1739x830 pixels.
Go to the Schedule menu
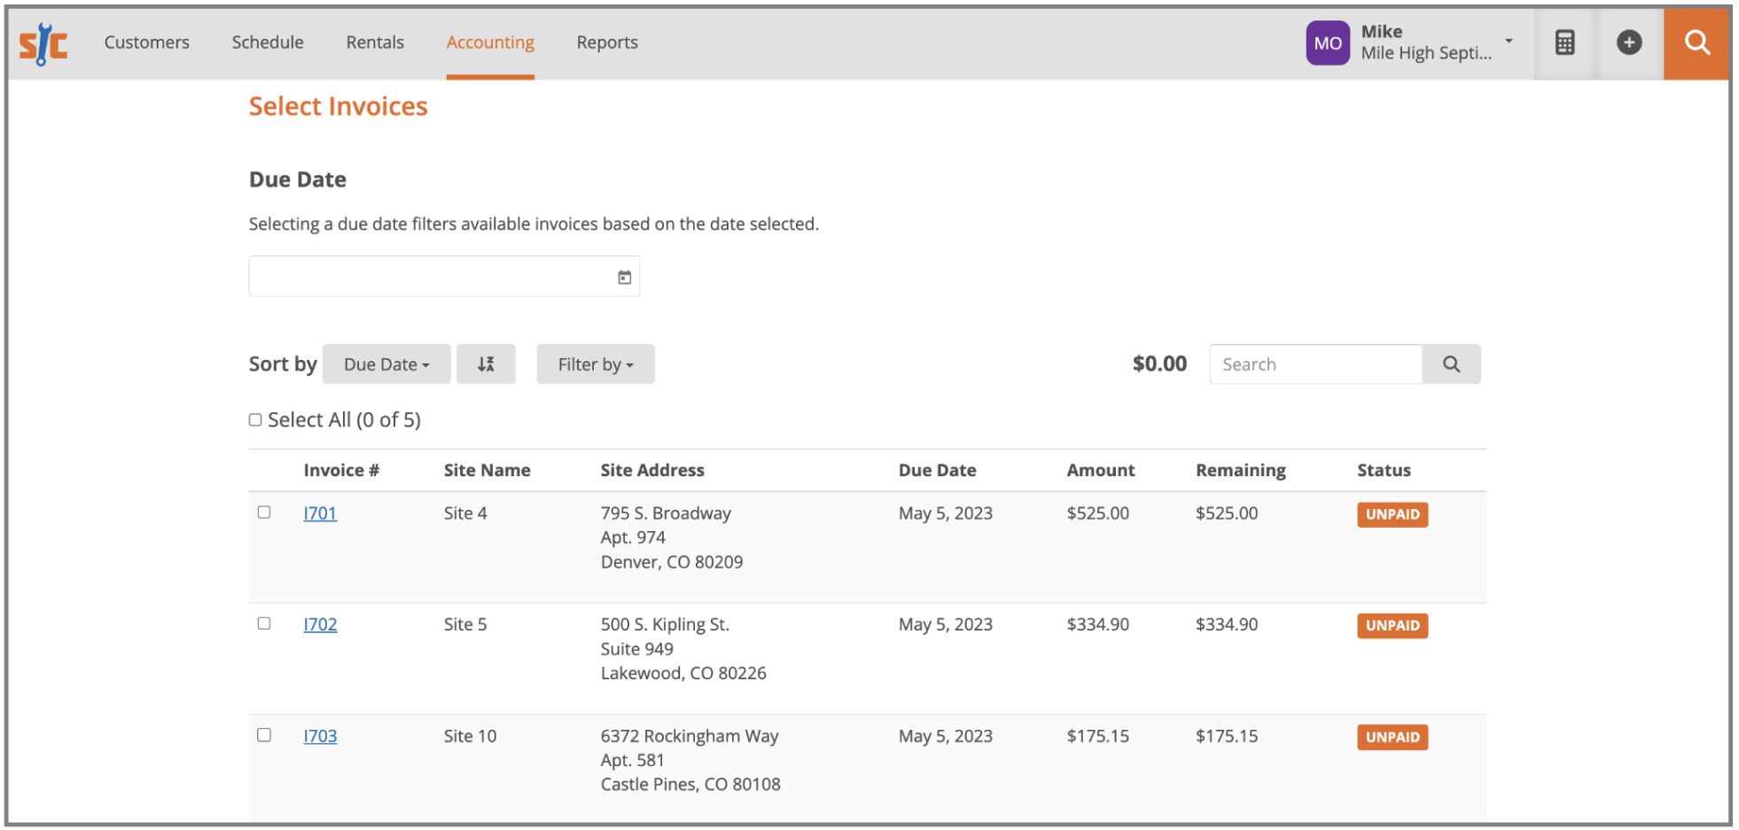point(268,43)
